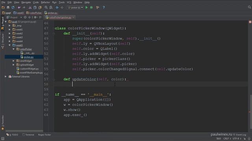Open the Terminal tool window

point(28,135)
